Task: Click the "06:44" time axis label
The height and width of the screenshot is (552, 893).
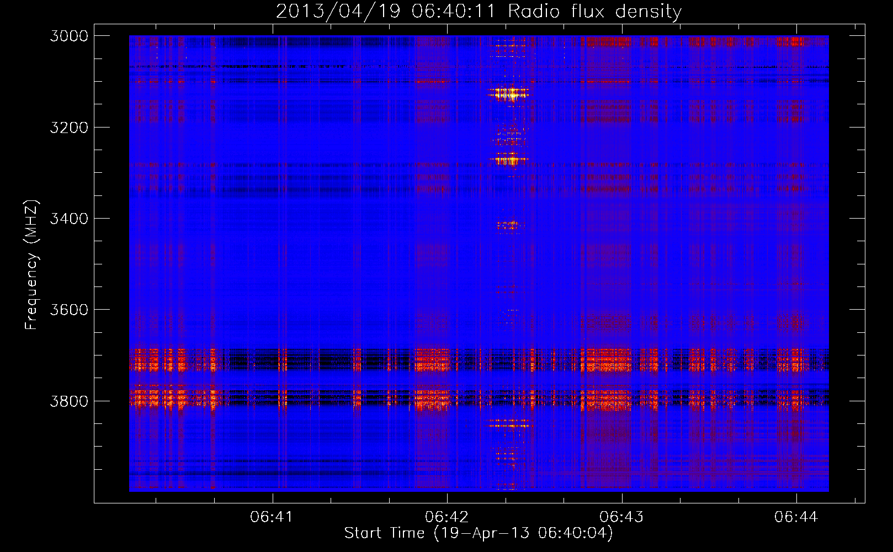Action: click(796, 517)
